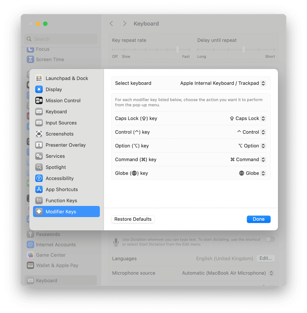
Task: Click the Screenshots camera icon
Action: click(39, 134)
